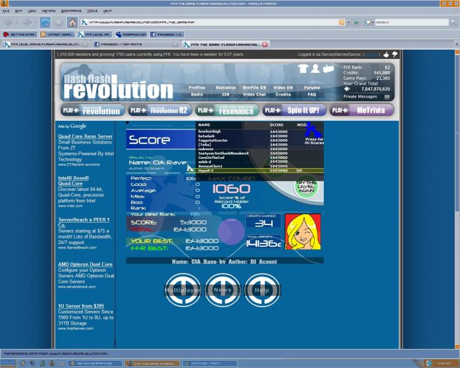The image size is (460, 368).
Task: Click Play Spin It UP! button
Action: coord(294,110)
